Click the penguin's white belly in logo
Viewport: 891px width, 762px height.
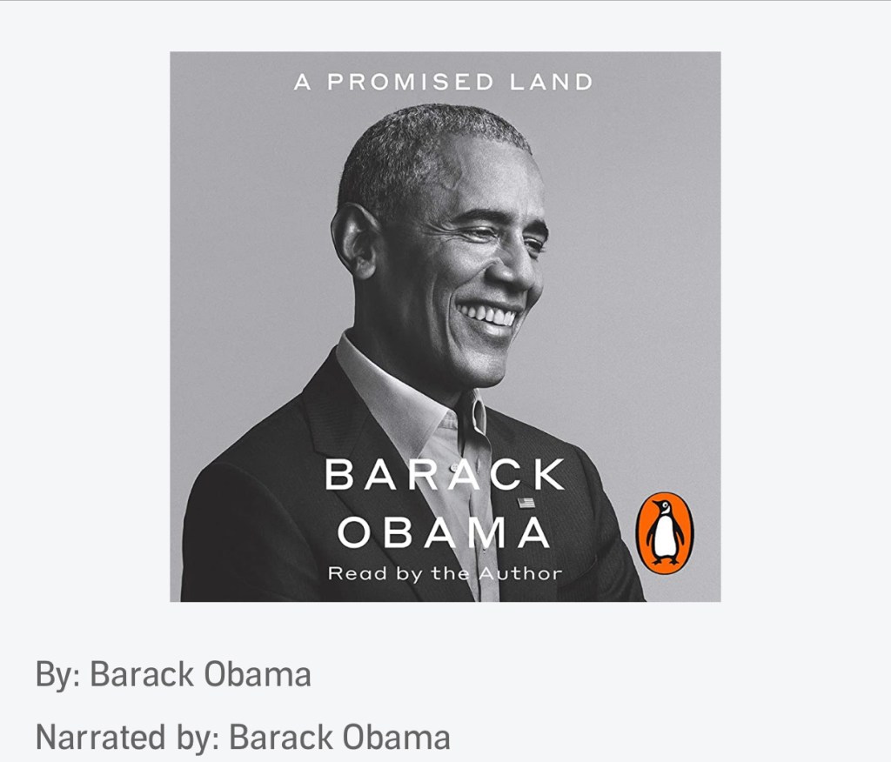pos(666,537)
